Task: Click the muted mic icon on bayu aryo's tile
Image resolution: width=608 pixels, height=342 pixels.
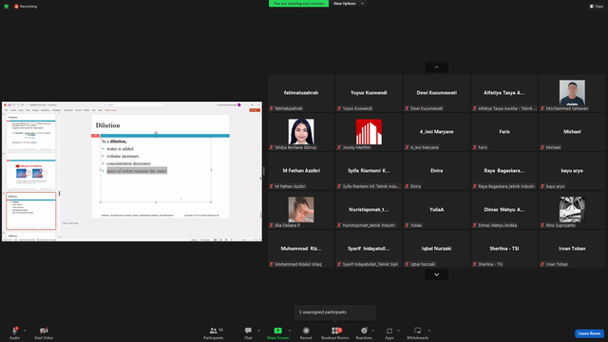Action: [542, 186]
